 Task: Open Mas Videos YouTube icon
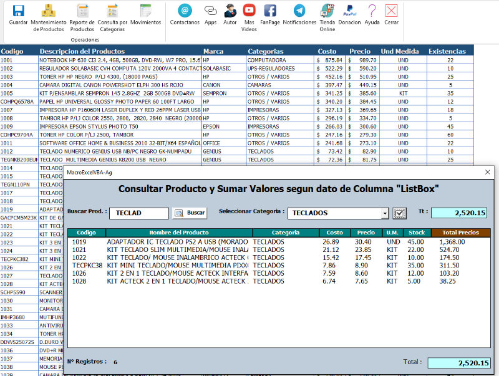tap(249, 10)
